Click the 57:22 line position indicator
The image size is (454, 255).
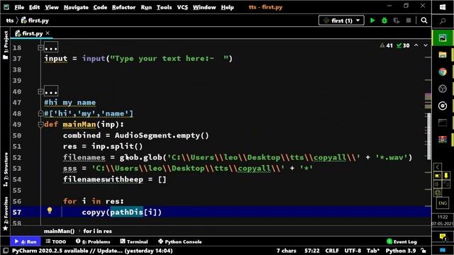point(312,251)
